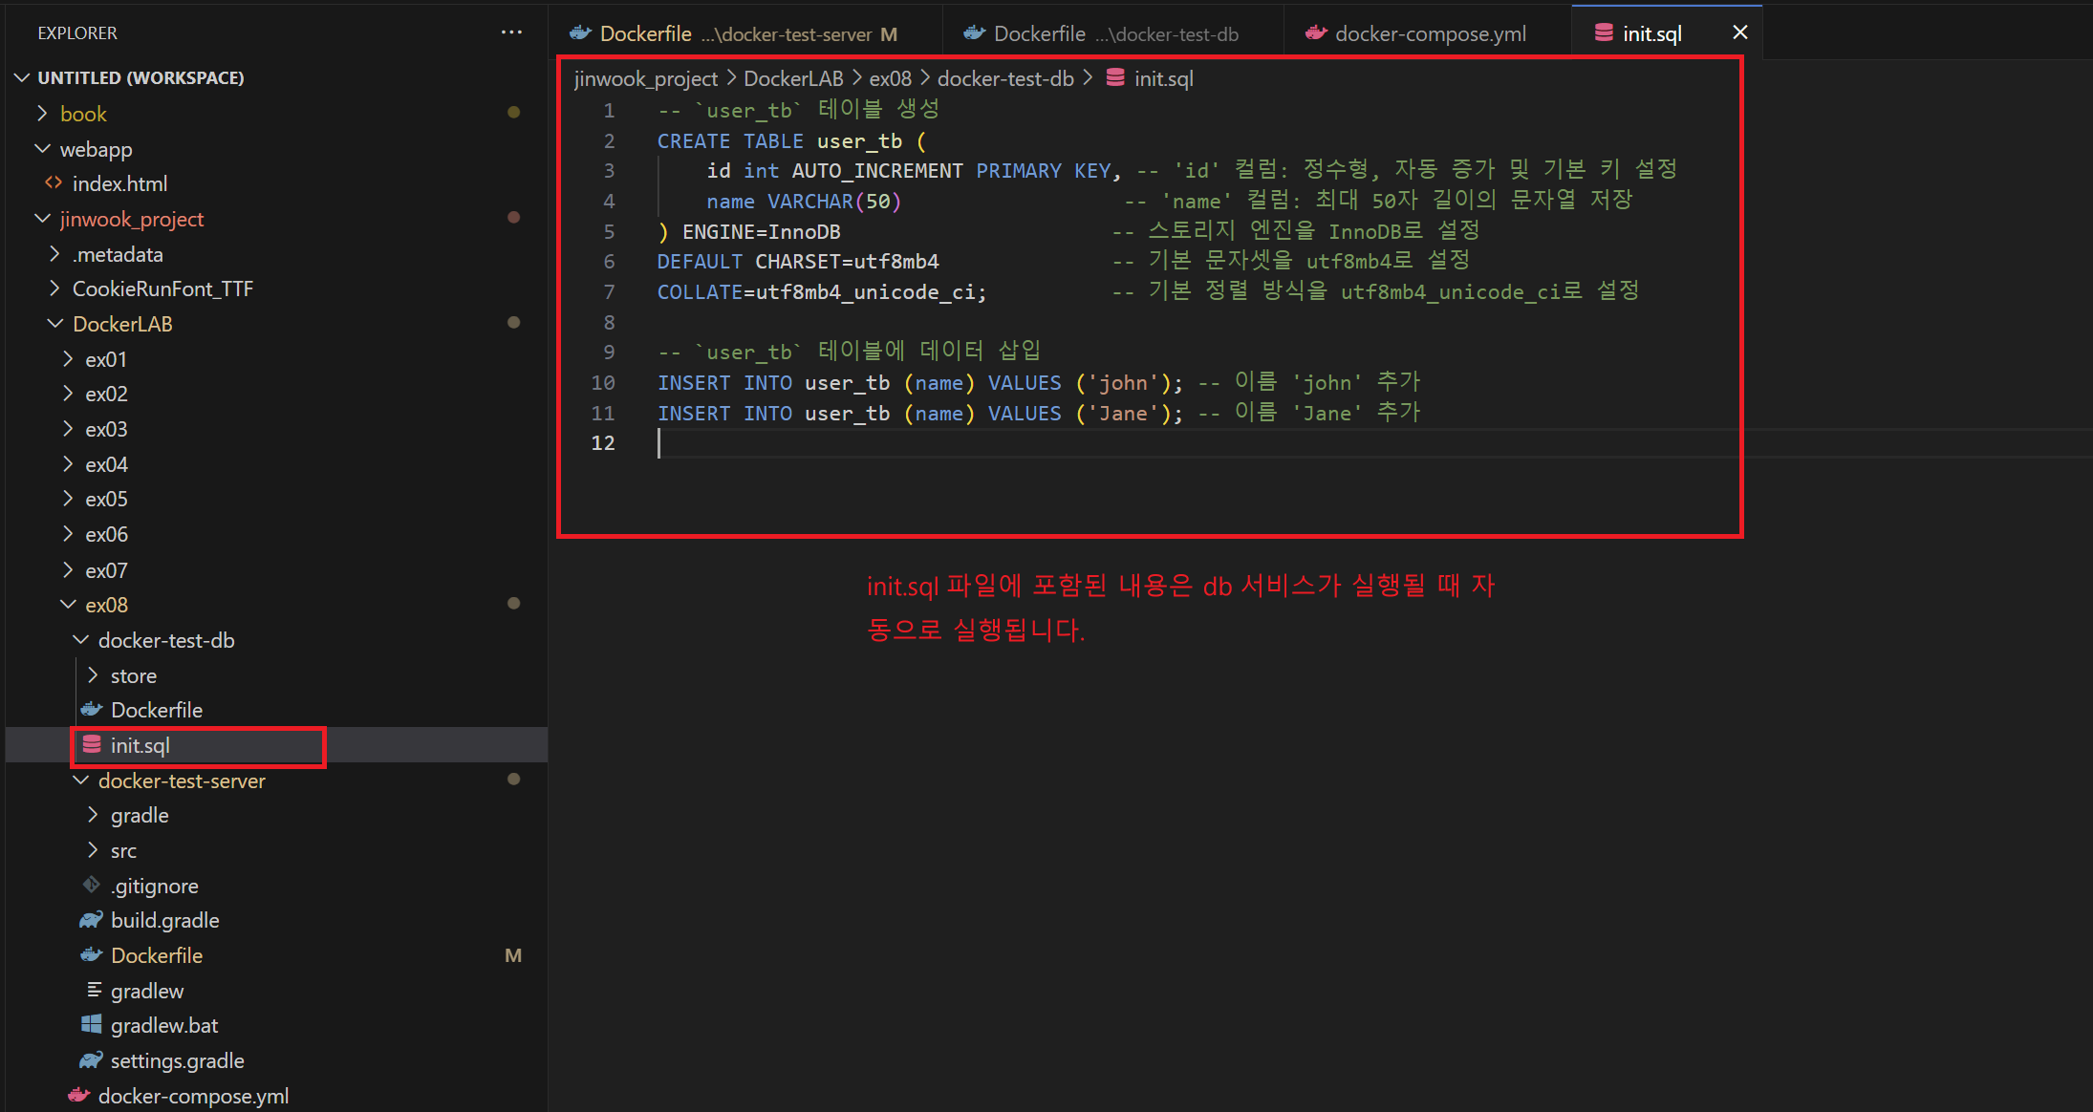Open docker-compose.yml in the explorer tree
2093x1112 pixels.
(192, 1096)
